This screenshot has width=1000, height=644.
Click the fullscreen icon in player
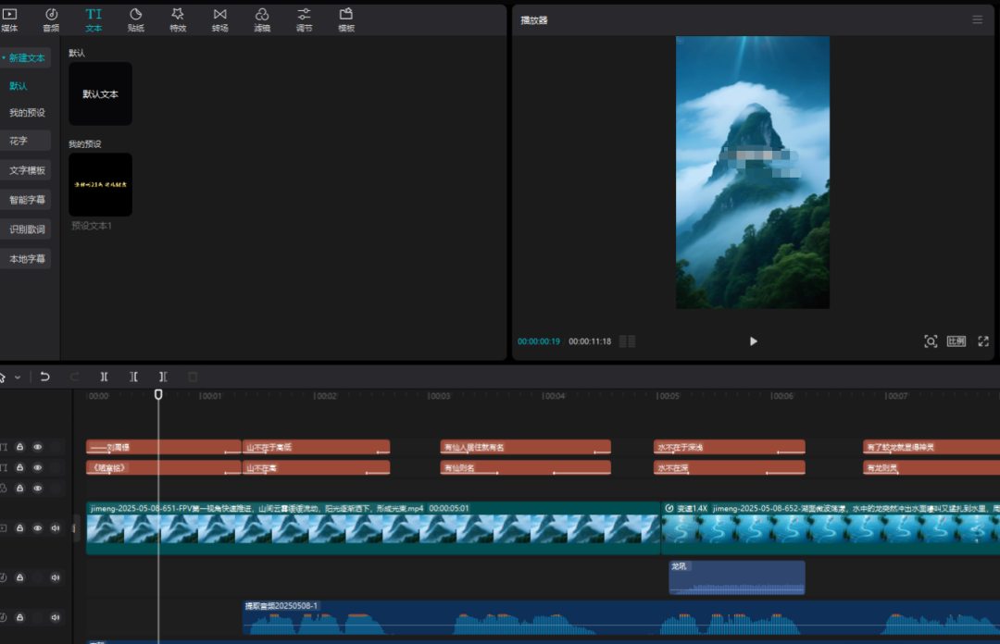pyautogui.click(x=983, y=341)
